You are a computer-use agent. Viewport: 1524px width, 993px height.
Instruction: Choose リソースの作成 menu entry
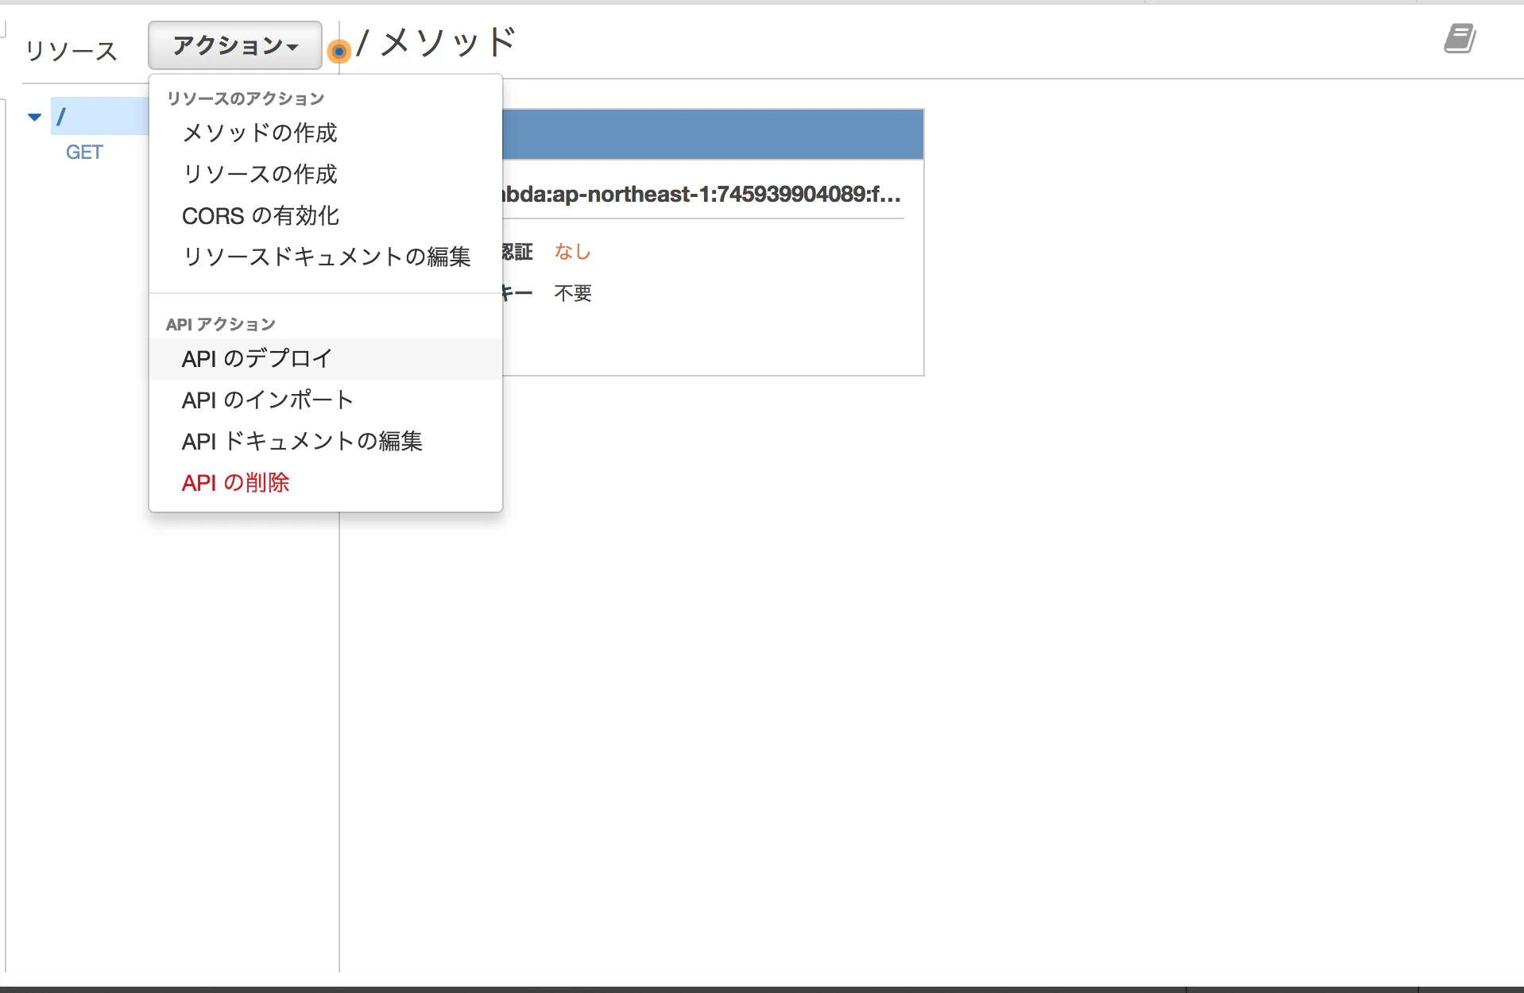325,174
